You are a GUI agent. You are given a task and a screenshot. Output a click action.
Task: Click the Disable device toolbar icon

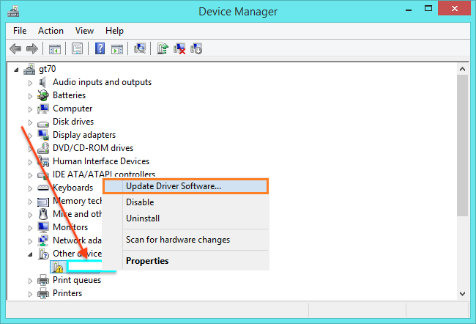tap(196, 48)
